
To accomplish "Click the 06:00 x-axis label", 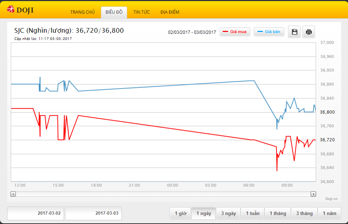I will tap(249, 185).
